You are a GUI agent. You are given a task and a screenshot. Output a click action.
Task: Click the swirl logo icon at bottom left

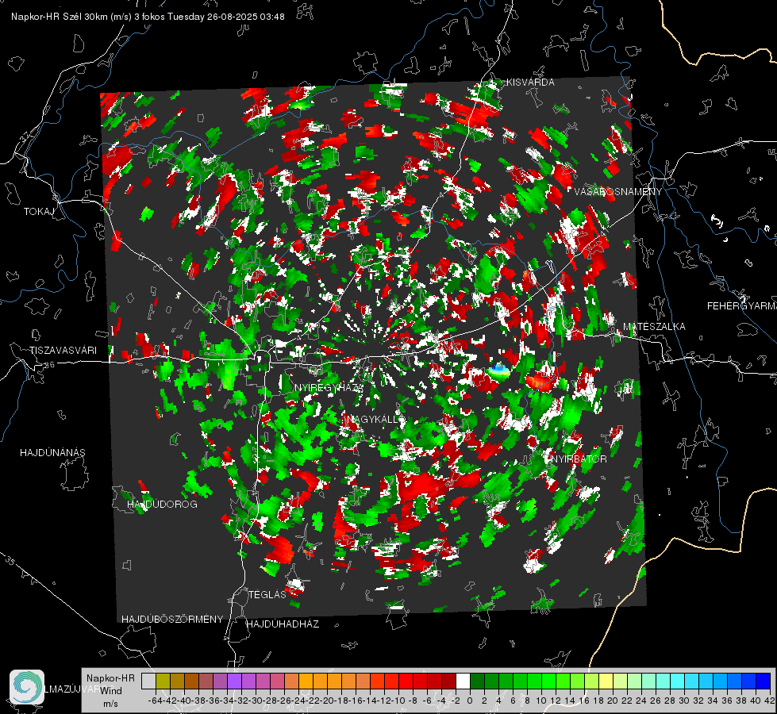pos(27,687)
